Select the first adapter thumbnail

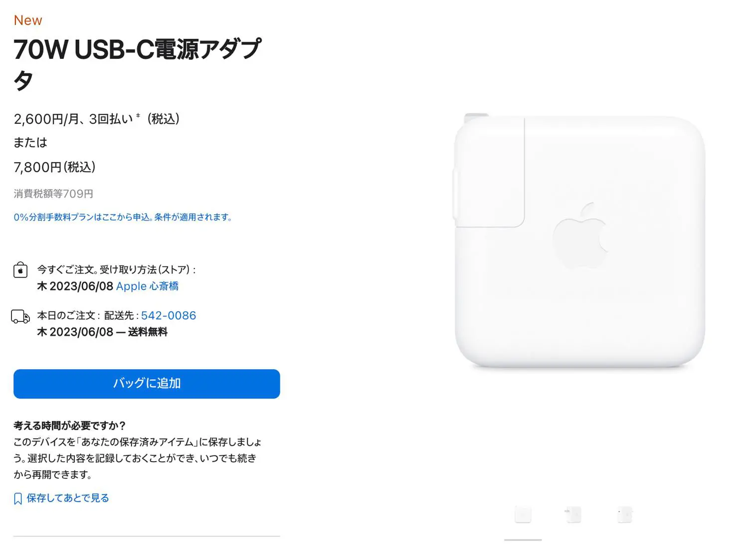(x=523, y=514)
